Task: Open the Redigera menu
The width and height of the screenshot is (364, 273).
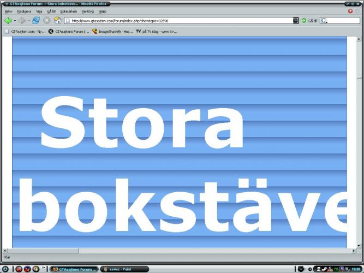Action: pos(24,11)
